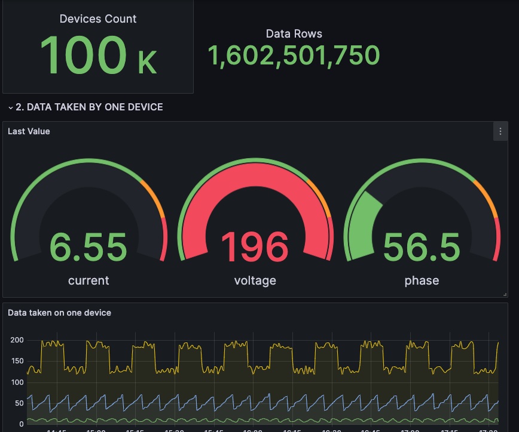The width and height of the screenshot is (519, 432).
Task: Collapse the row using the chevron icon
Action: pyautogui.click(x=11, y=107)
